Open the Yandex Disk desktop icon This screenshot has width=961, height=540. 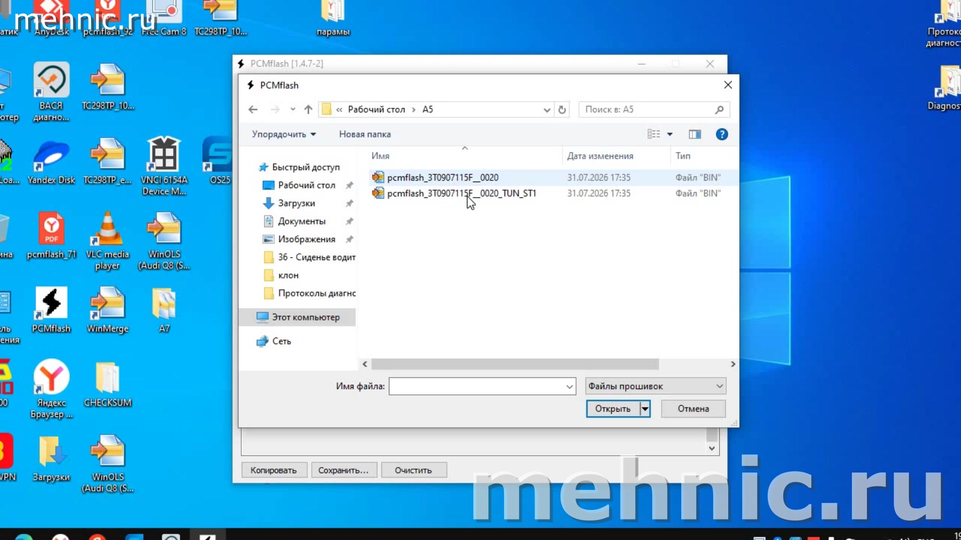click(x=52, y=162)
